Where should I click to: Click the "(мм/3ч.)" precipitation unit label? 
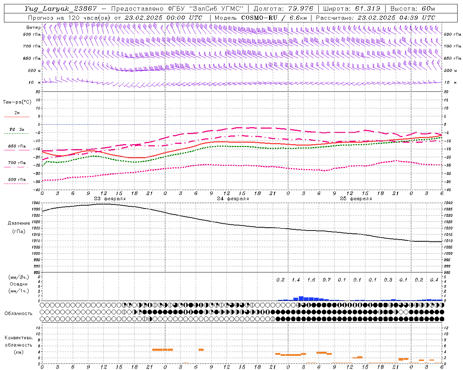18,277
